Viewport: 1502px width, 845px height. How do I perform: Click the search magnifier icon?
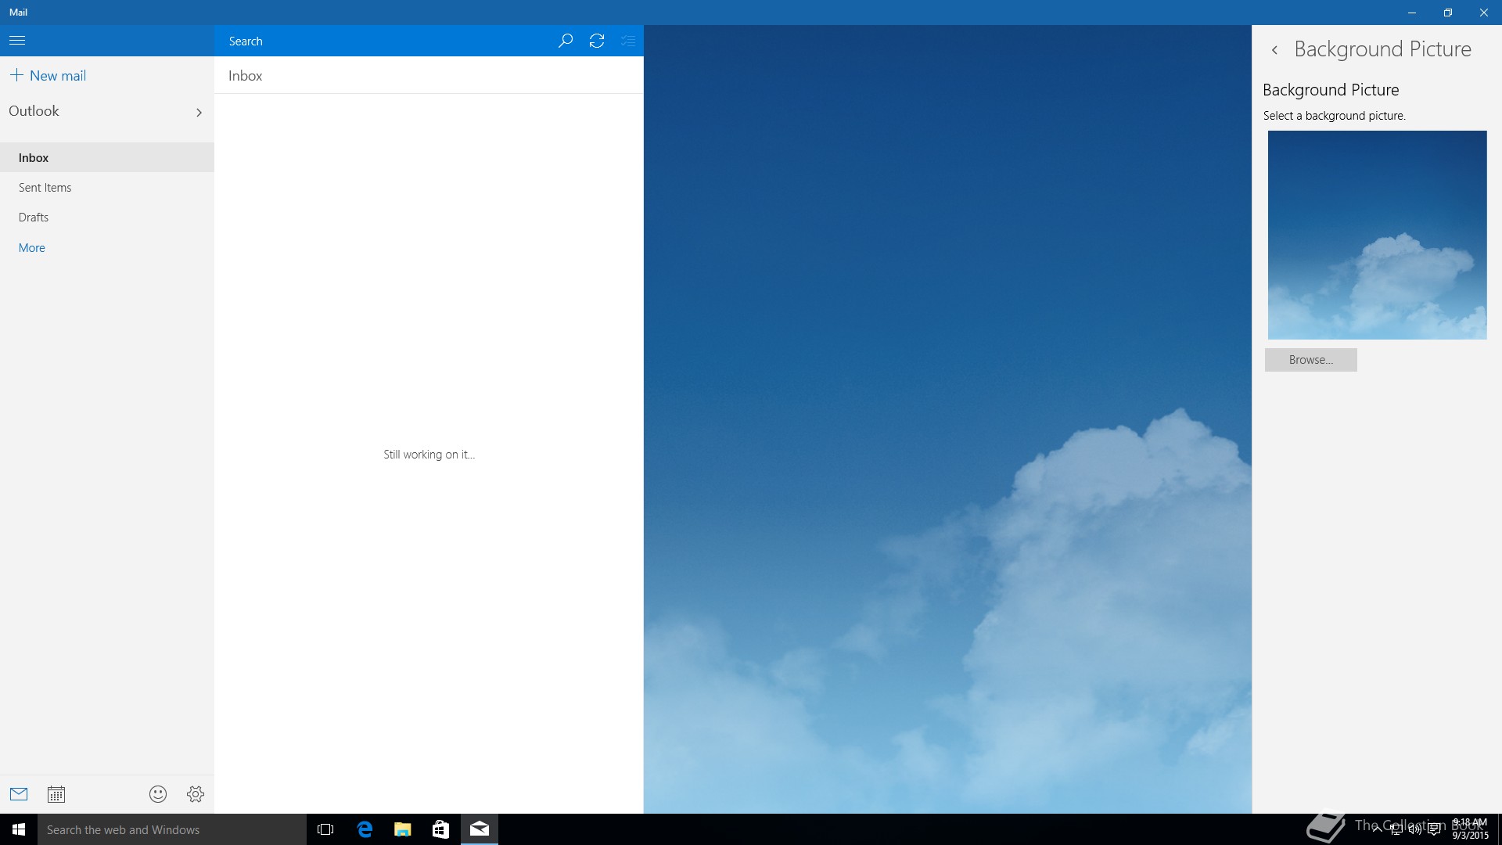click(x=565, y=41)
